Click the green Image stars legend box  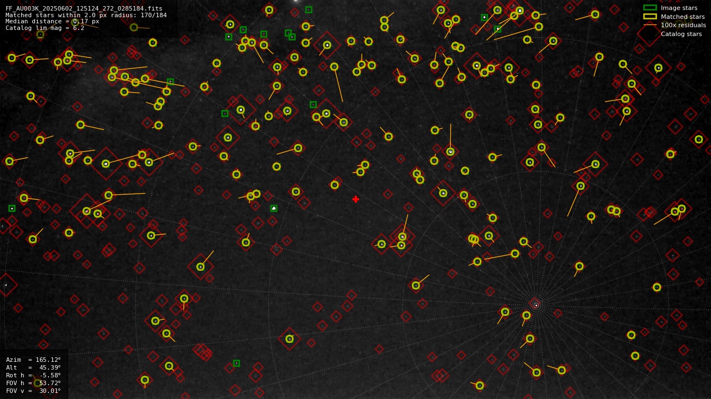coord(650,8)
